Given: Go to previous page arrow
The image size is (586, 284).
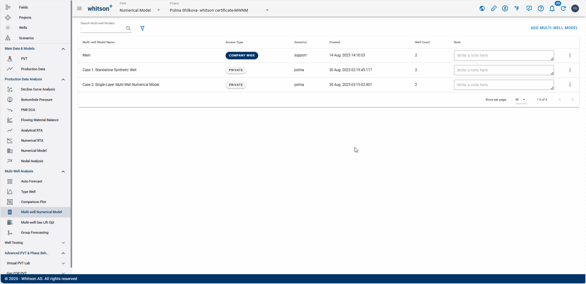Looking at the screenshot, I should (x=560, y=100).
